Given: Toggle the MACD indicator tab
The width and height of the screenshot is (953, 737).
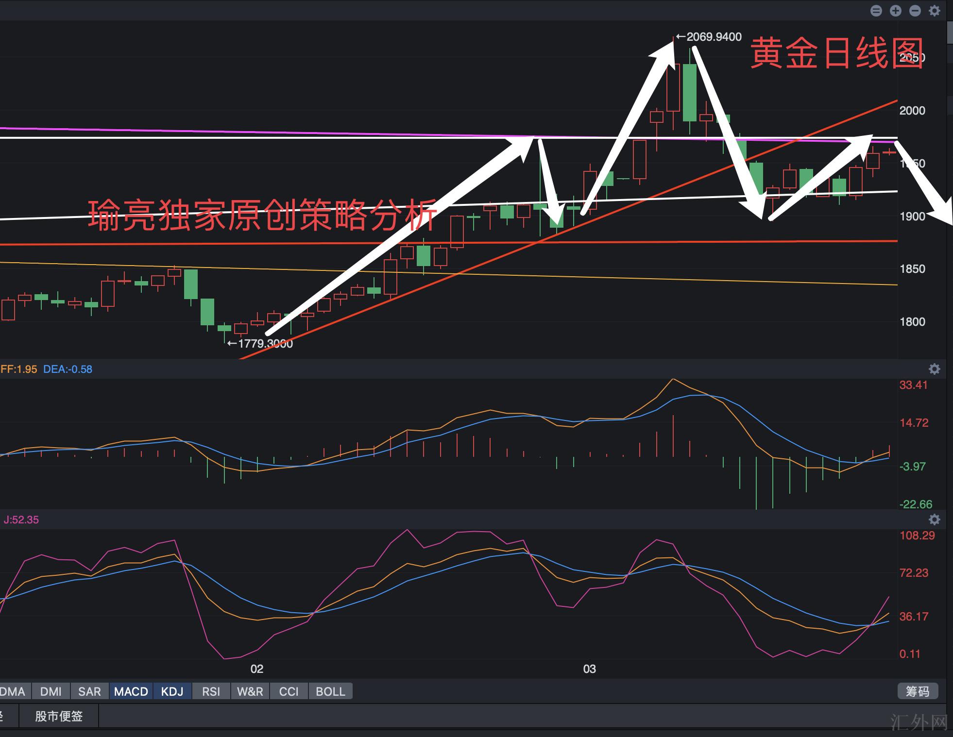Looking at the screenshot, I should [x=131, y=691].
